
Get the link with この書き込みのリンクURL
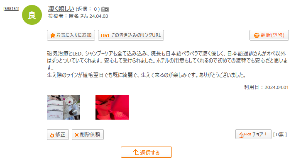pyautogui.click(x=131, y=35)
